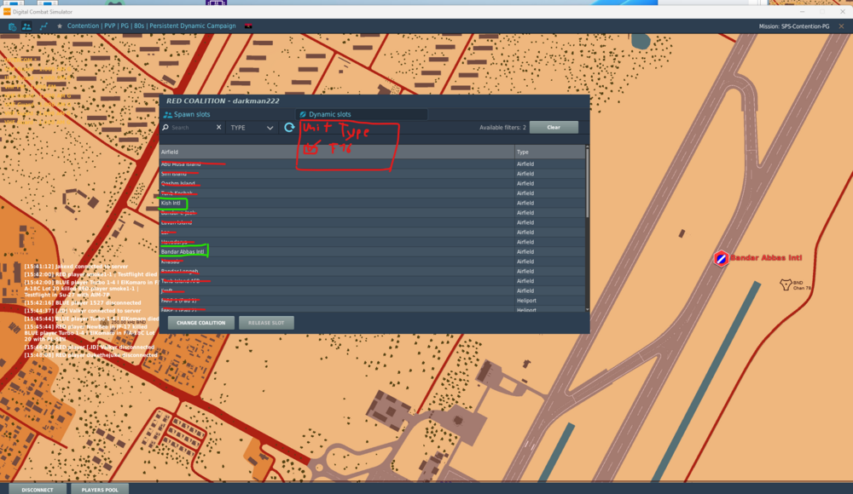Select the Lavan Island row
The width and height of the screenshot is (853, 494).
click(372, 223)
